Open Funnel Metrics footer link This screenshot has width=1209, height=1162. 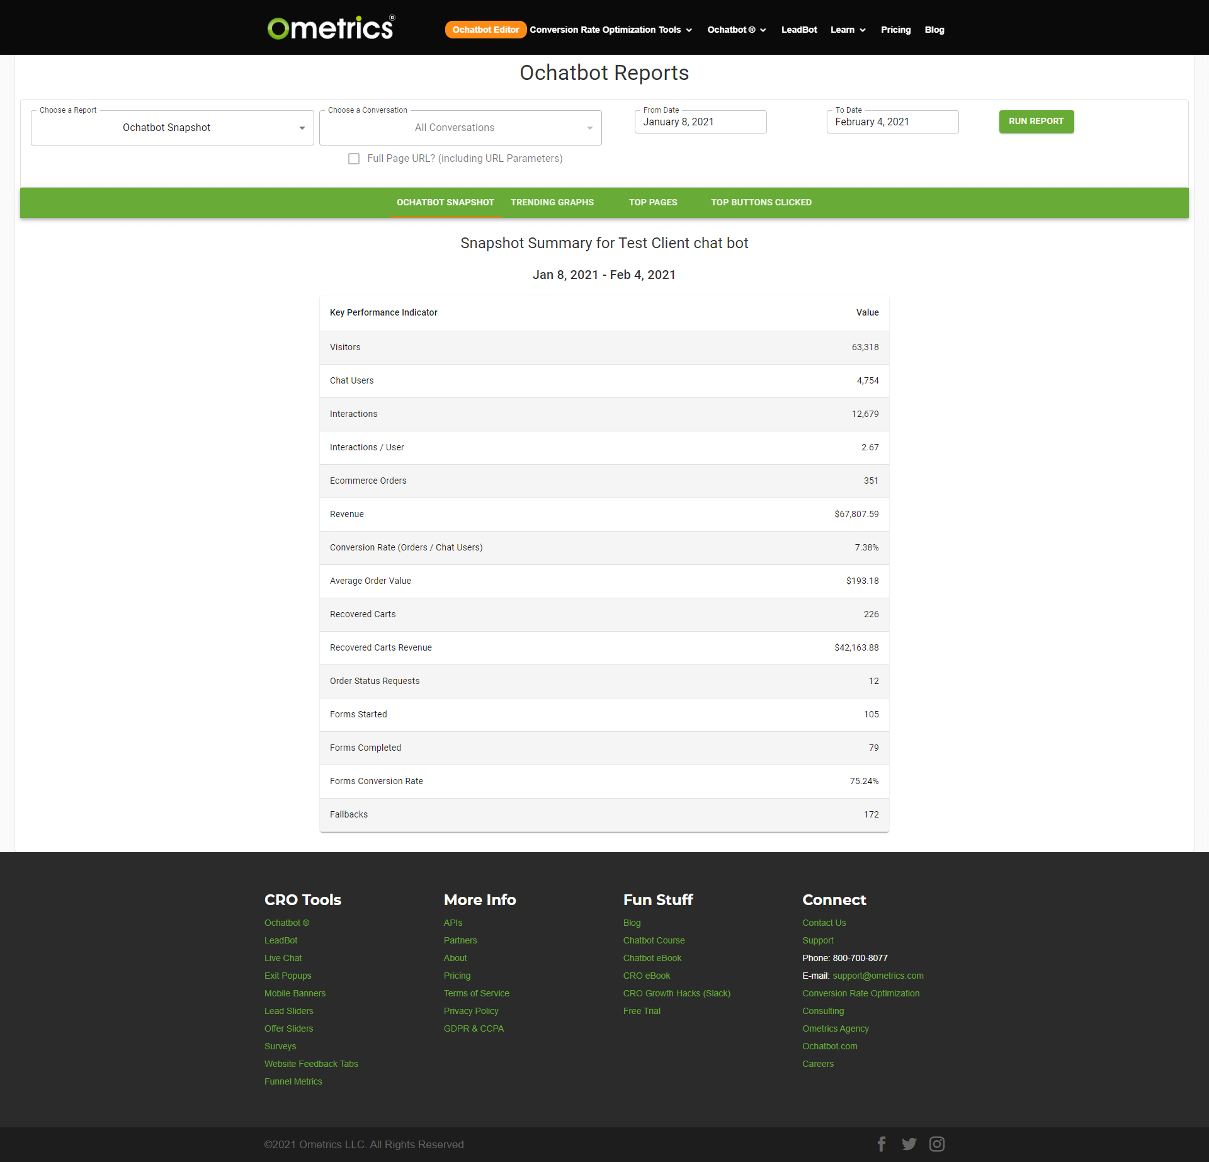pos(293,1081)
